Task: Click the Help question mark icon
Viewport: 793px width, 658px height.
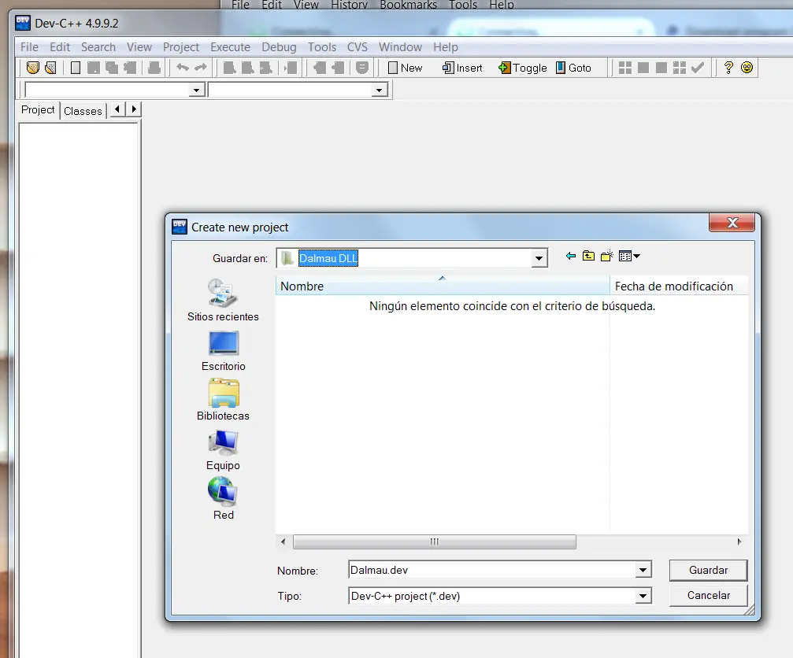Action: (x=728, y=68)
